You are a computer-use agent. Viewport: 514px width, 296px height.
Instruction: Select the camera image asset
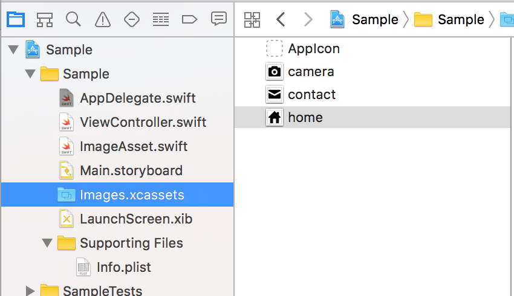tap(311, 72)
